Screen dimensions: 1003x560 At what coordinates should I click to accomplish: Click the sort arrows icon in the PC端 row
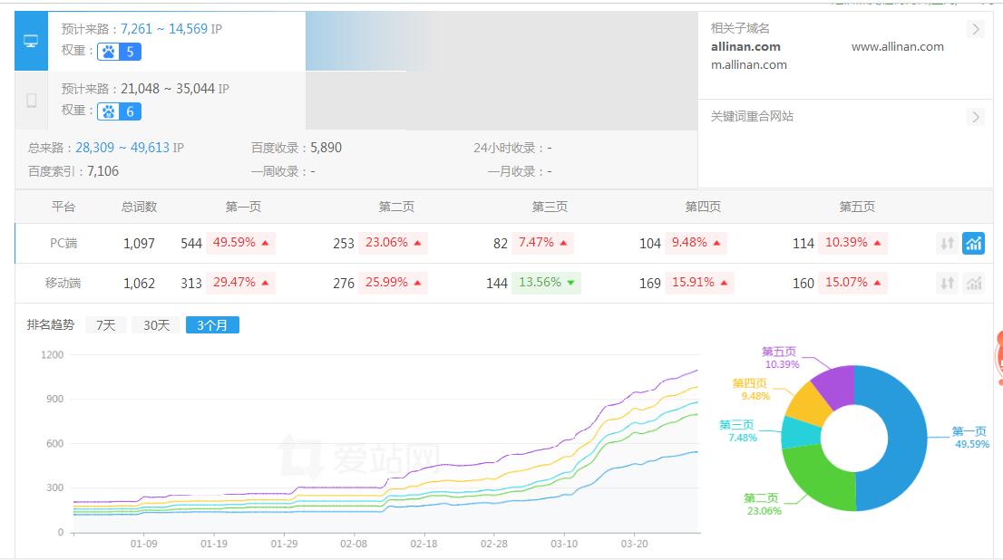pos(946,243)
